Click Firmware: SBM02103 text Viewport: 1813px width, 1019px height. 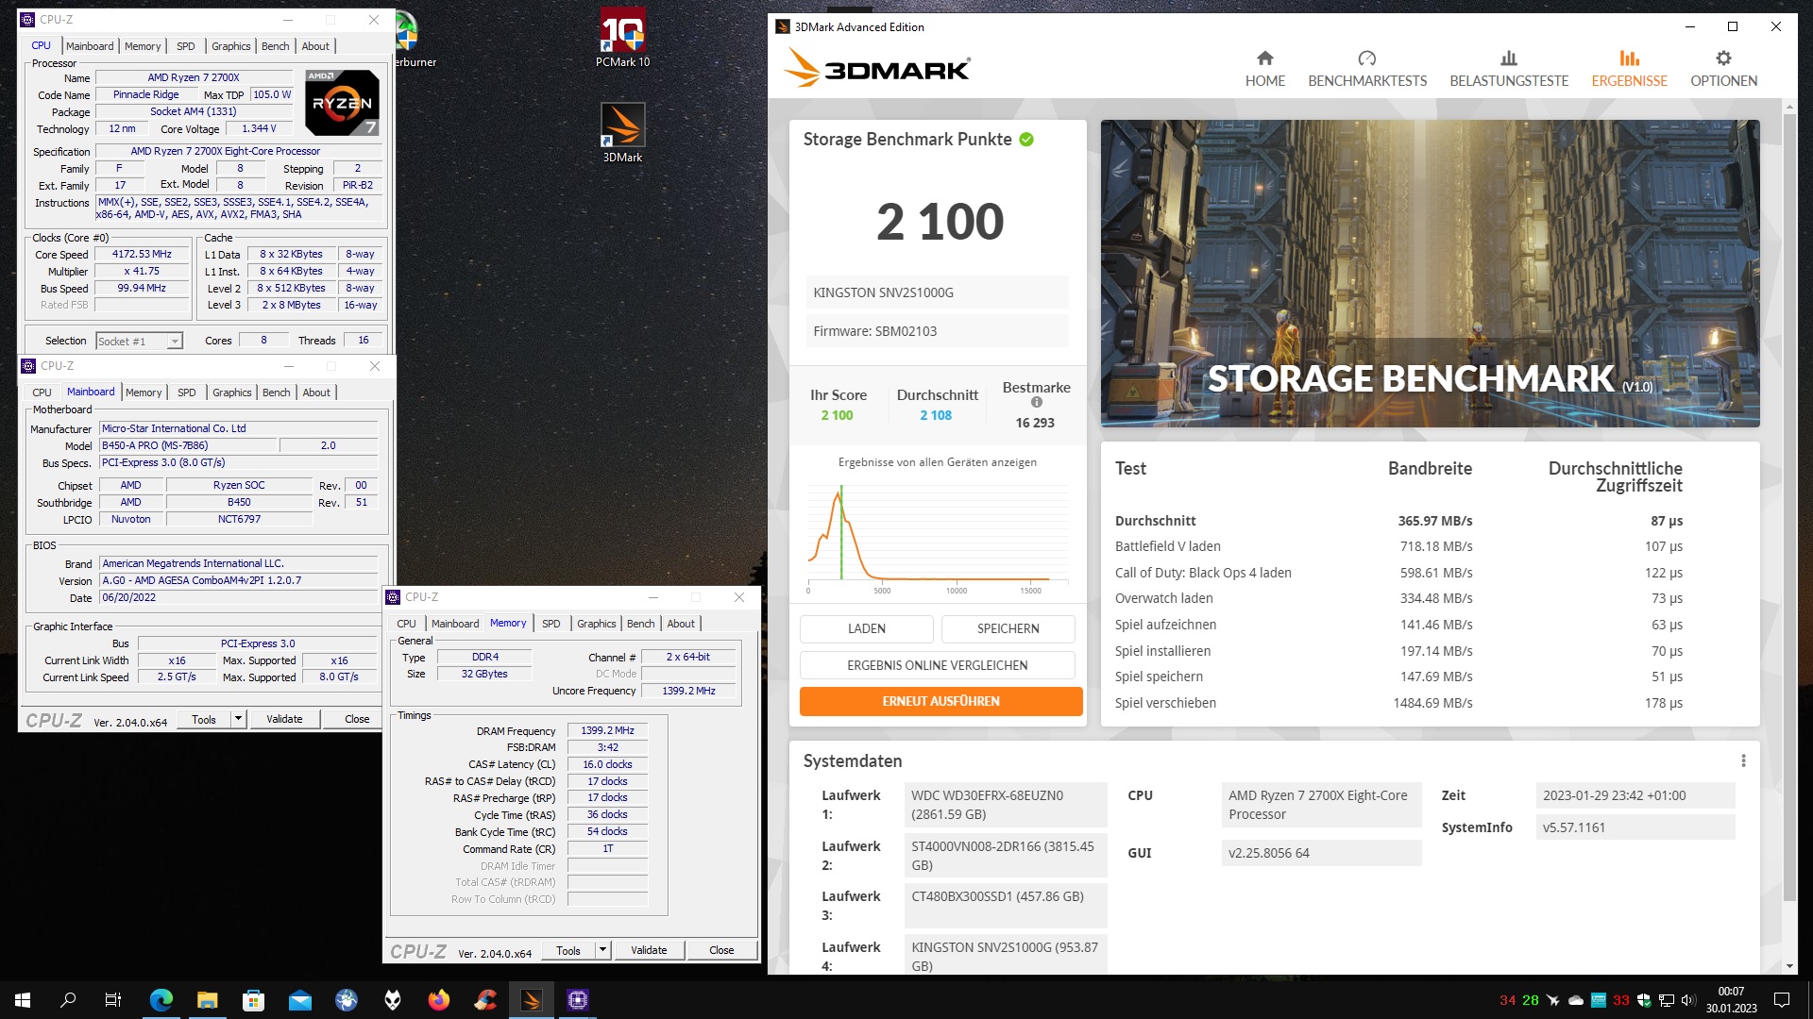(874, 331)
